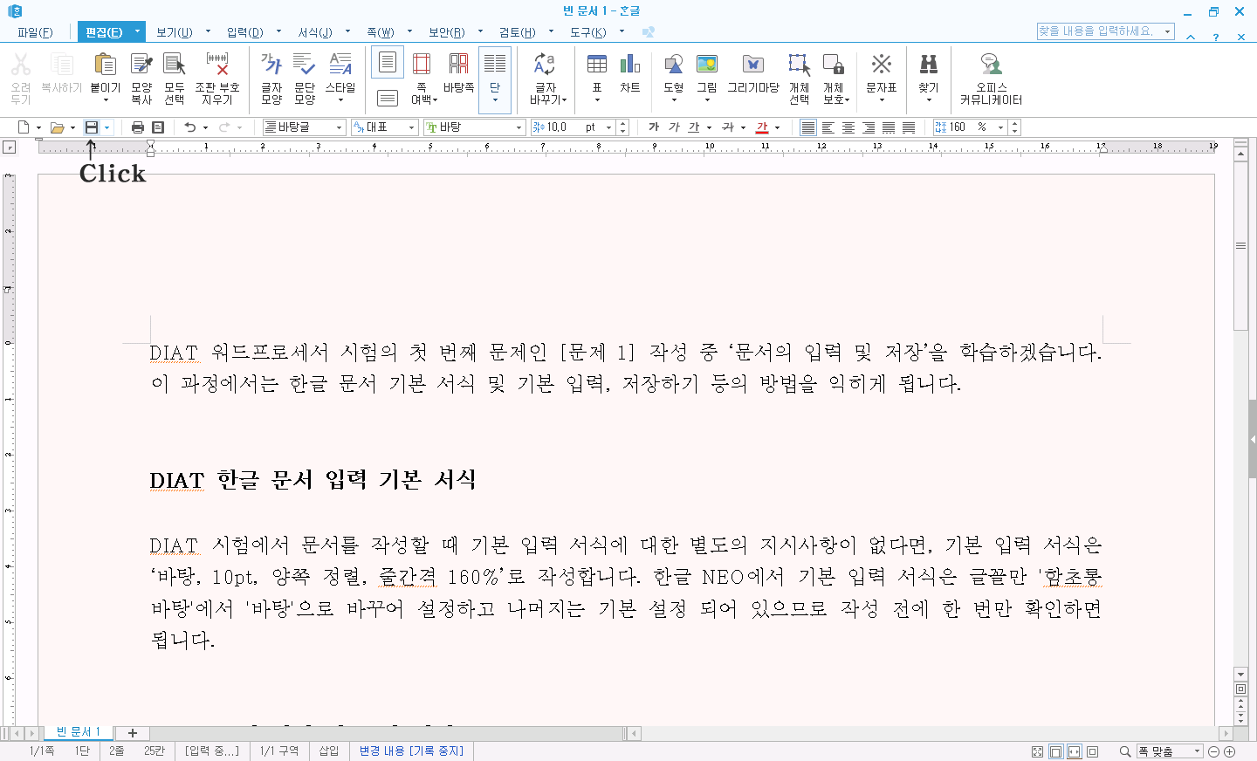1257x761 pixels.
Task: Expand the 도형 (Shapes) dropdown
Action: [674, 100]
